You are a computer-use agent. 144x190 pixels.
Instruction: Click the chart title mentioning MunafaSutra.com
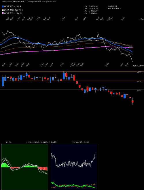(x=29, y=2)
